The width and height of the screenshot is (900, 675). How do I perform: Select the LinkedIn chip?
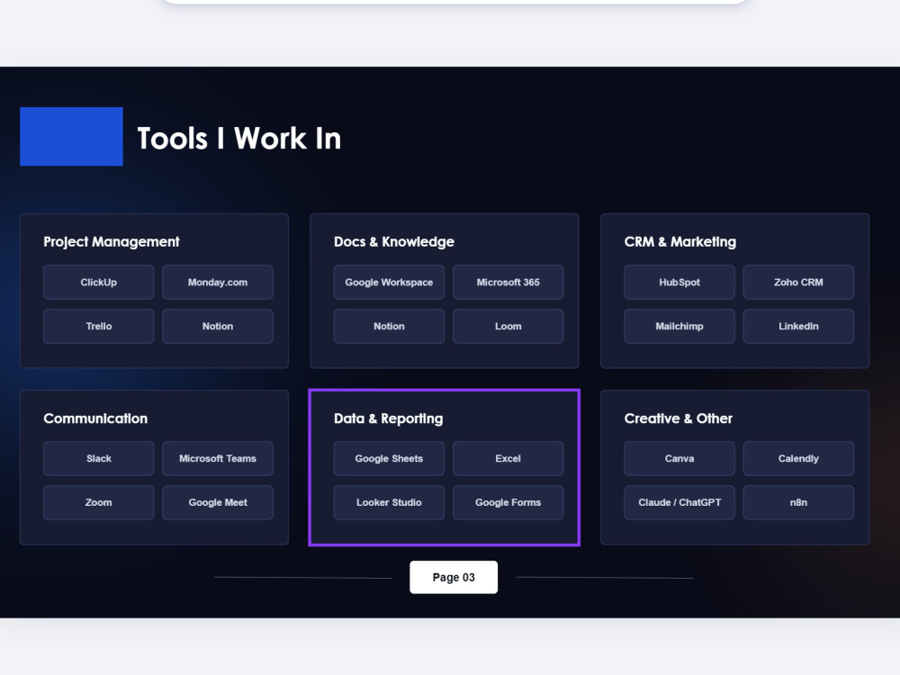(x=798, y=326)
